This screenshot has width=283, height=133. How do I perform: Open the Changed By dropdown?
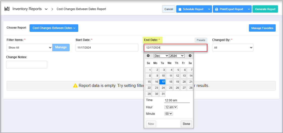pyautogui.click(x=233, y=48)
